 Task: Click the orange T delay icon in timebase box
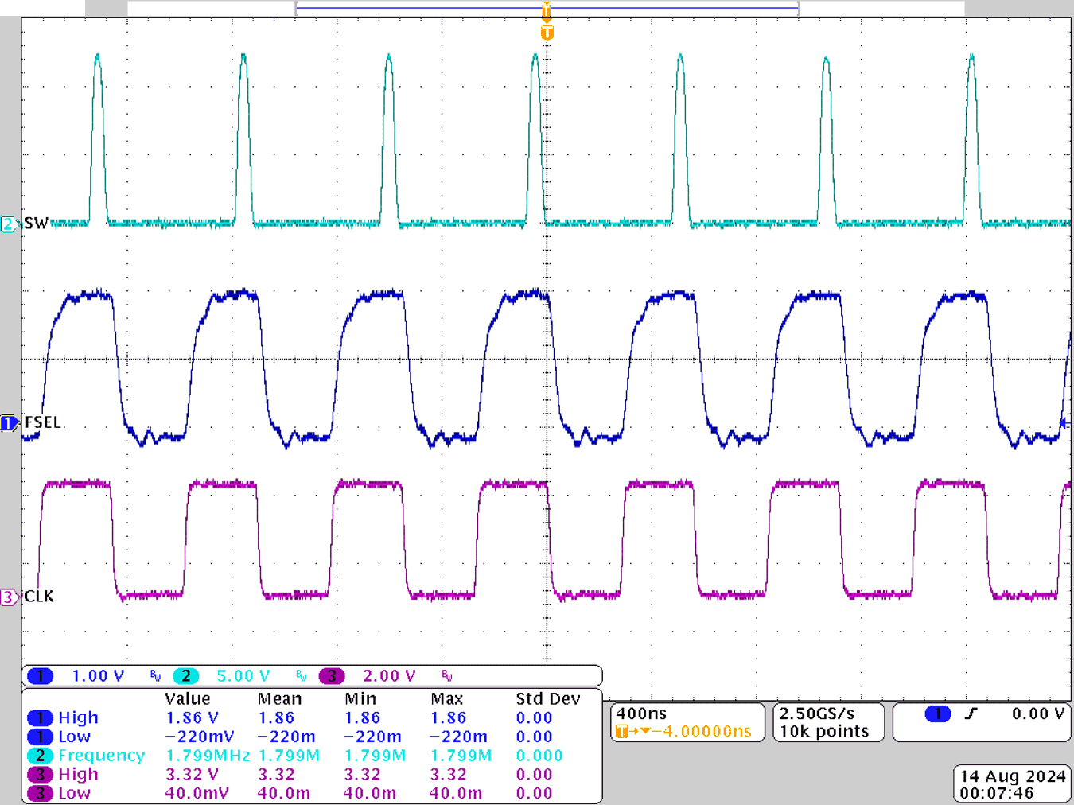(622, 731)
